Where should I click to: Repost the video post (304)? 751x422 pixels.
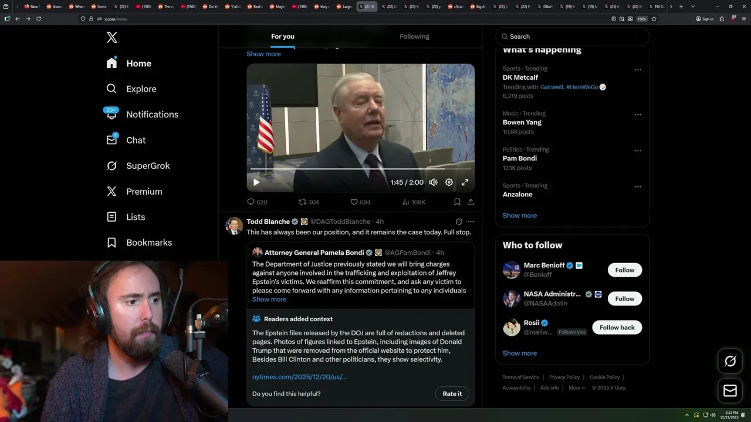coord(309,202)
